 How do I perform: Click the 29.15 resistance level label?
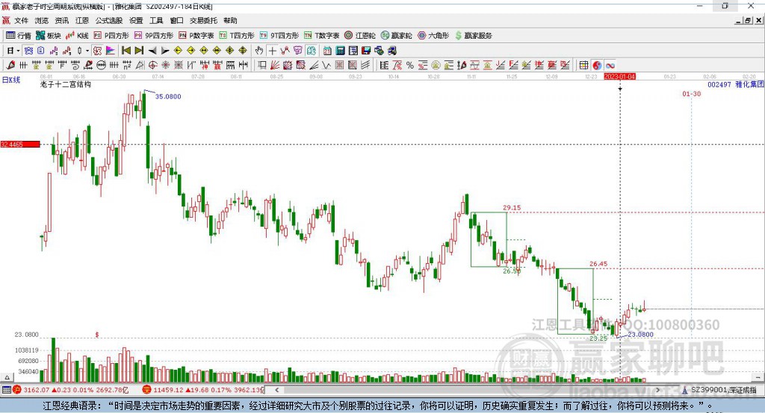click(x=512, y=207)
